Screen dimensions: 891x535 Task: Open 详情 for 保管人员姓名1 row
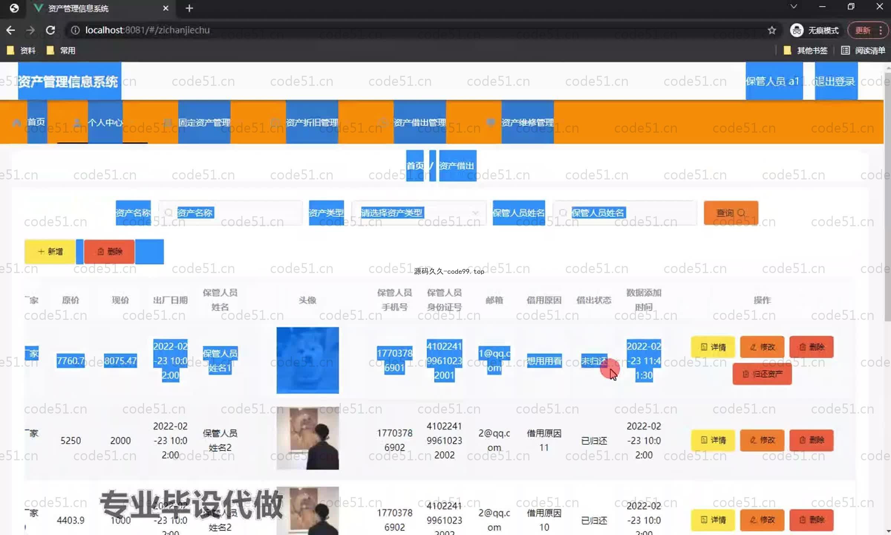coord(713,347)
